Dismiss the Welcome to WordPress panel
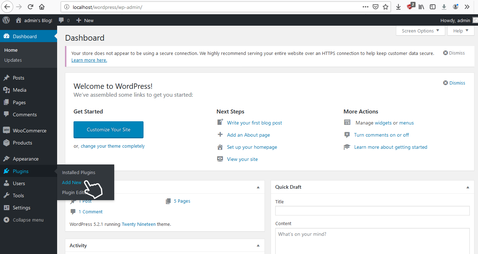 coord(454,83)
